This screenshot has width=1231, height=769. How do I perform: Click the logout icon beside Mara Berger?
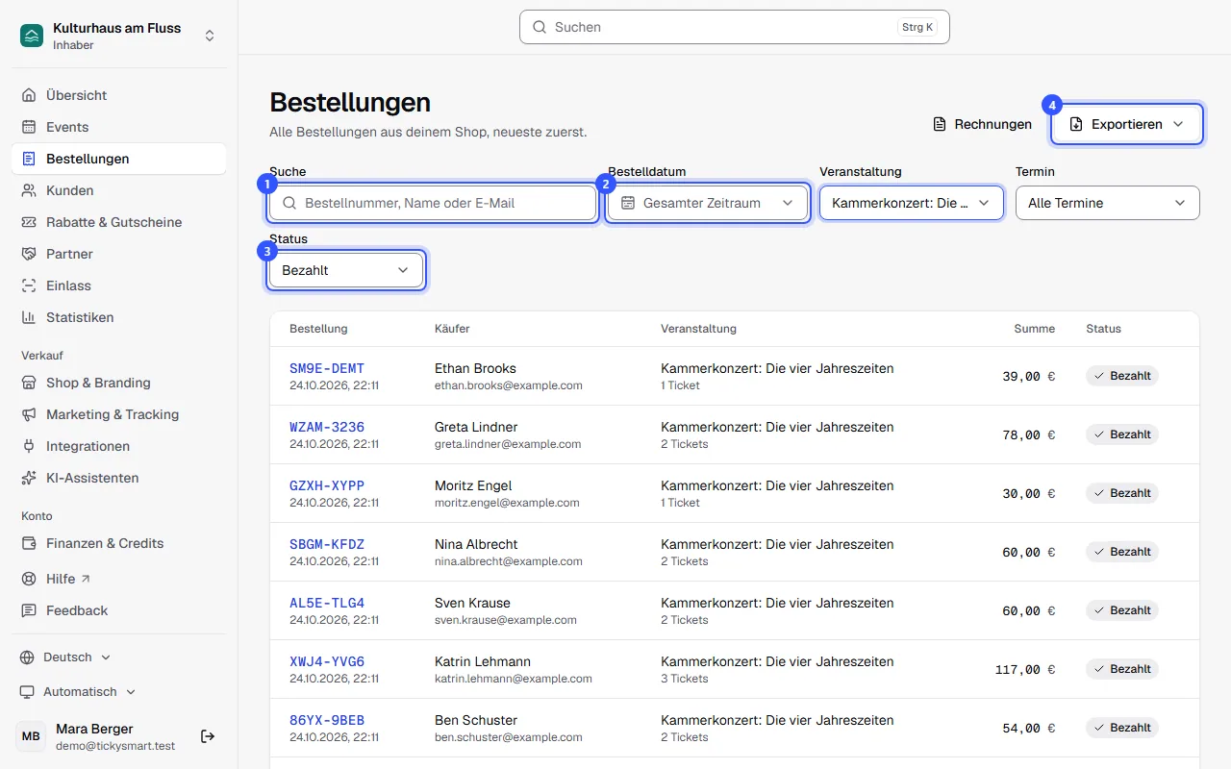208,736
